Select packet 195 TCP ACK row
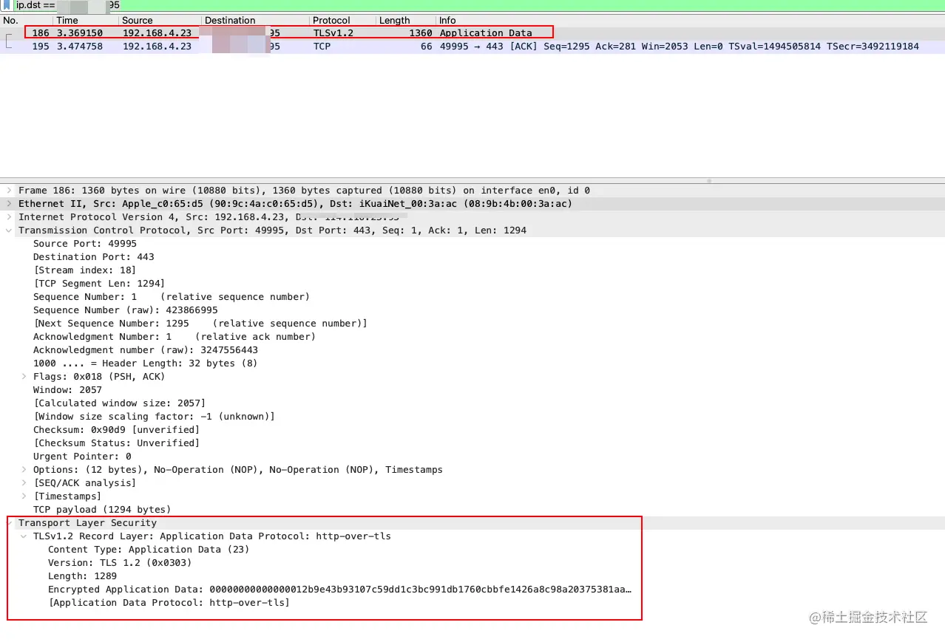This screenshot has width=945, height=642. click(472, 47)
